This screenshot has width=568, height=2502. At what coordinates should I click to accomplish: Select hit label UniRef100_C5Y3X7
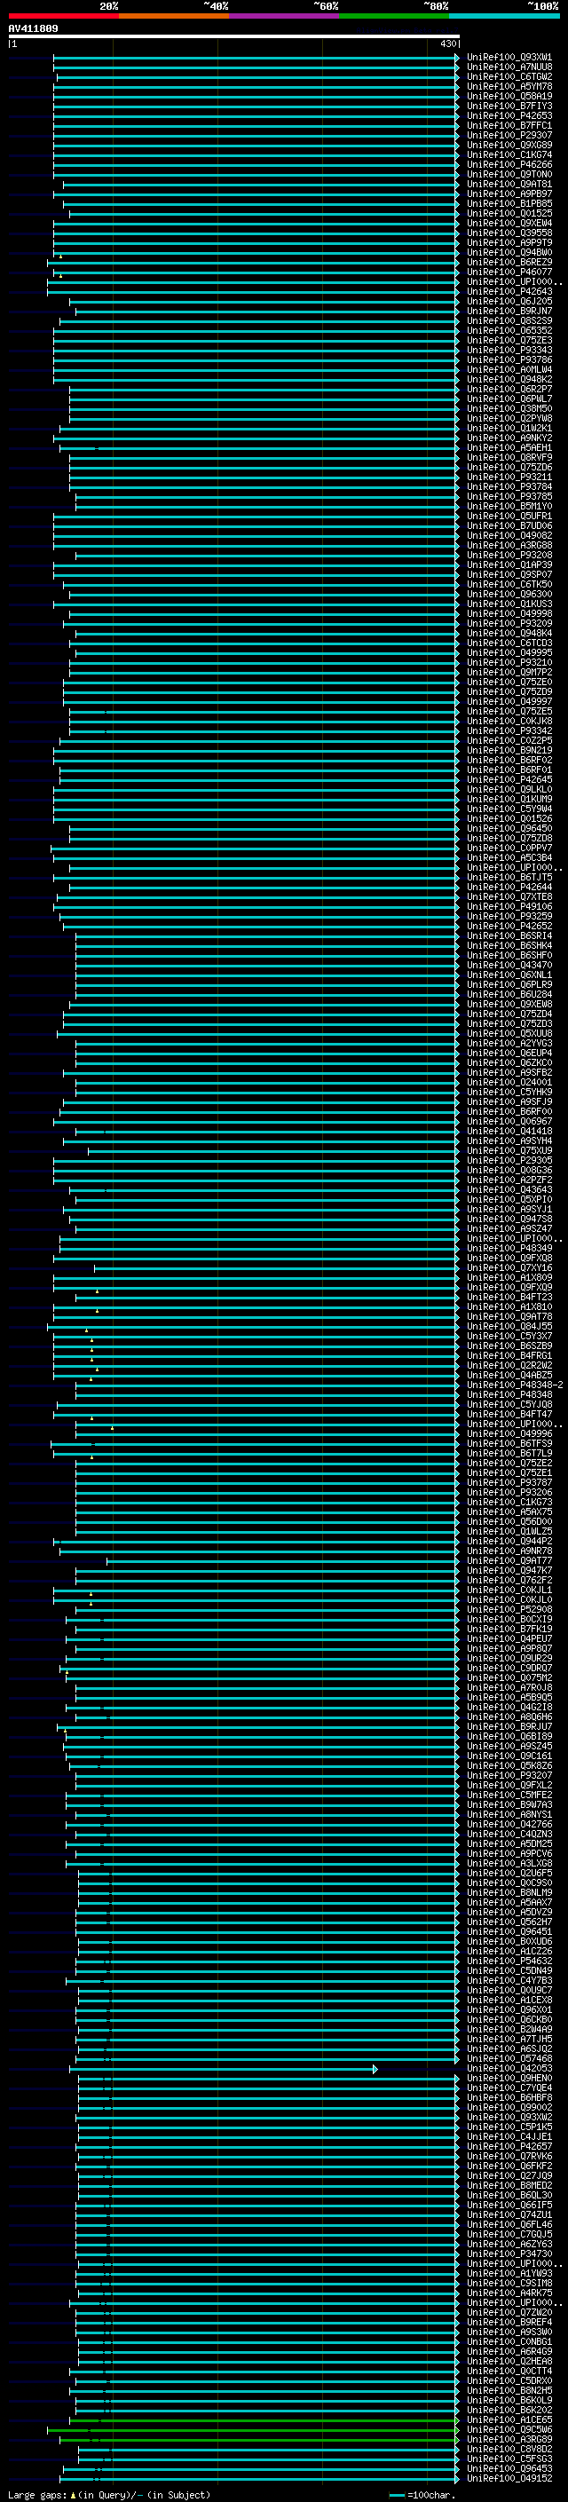pos(509,1336)
